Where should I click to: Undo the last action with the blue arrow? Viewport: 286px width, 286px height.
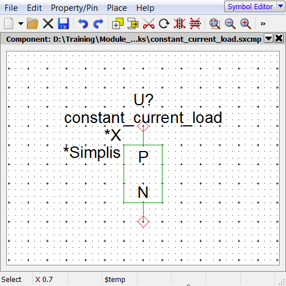coord(83,23)
